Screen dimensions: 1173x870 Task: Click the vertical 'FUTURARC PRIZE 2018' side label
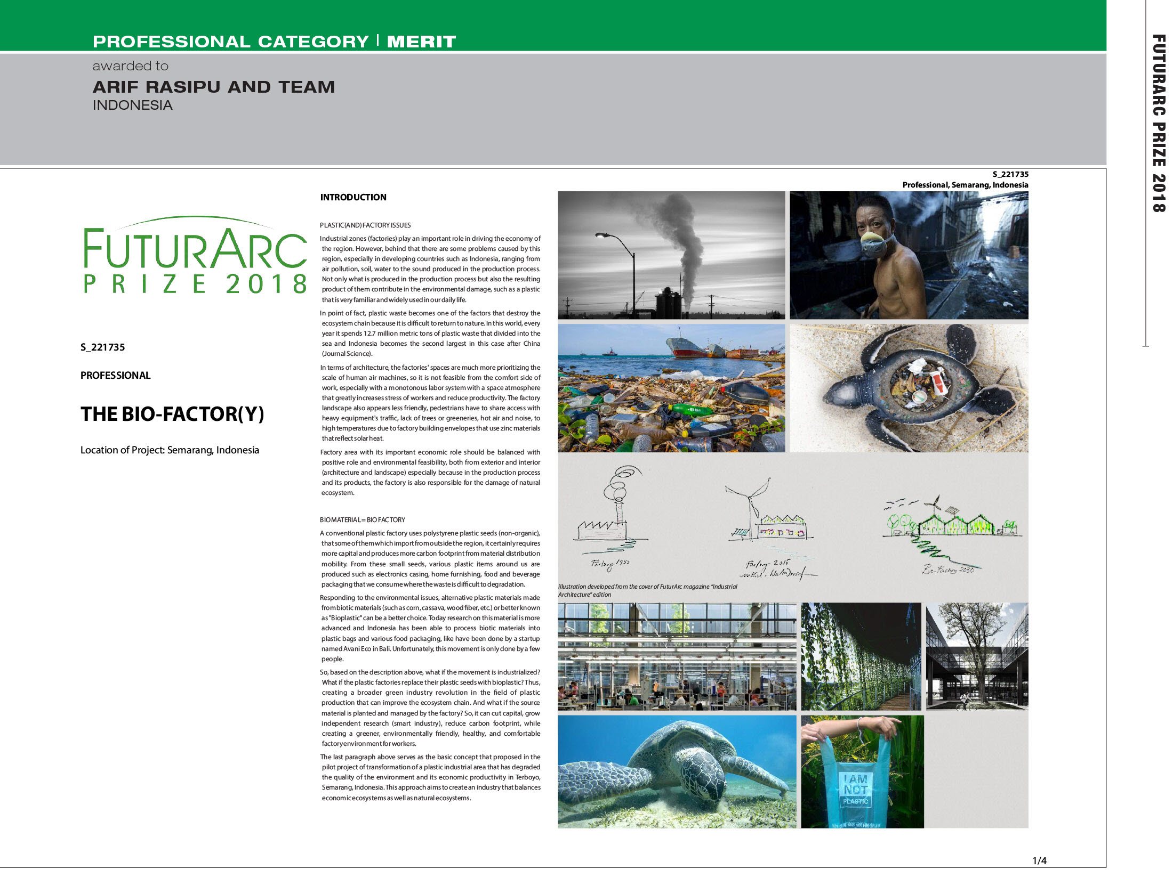click(1158, 123)
